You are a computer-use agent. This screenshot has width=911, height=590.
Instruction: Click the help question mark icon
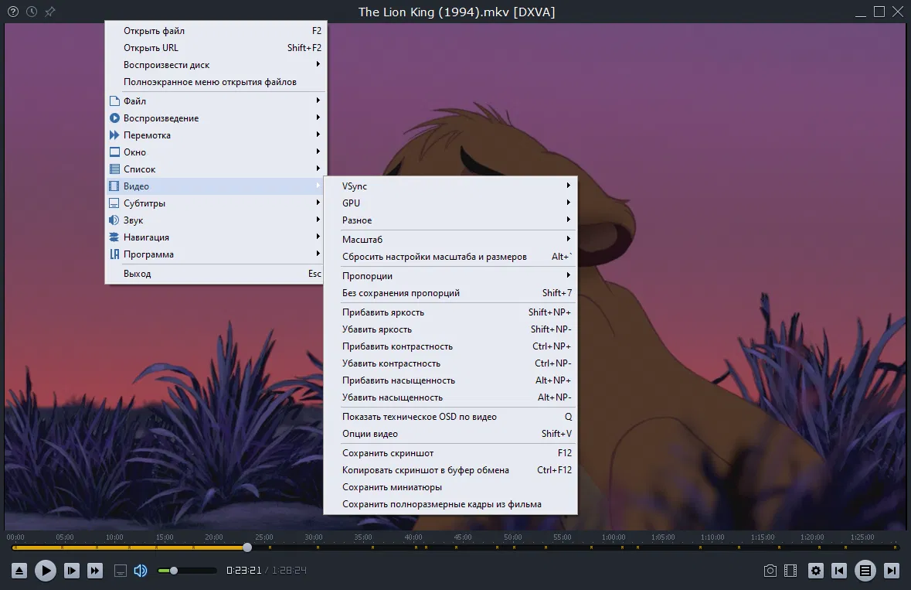(13, 12)
